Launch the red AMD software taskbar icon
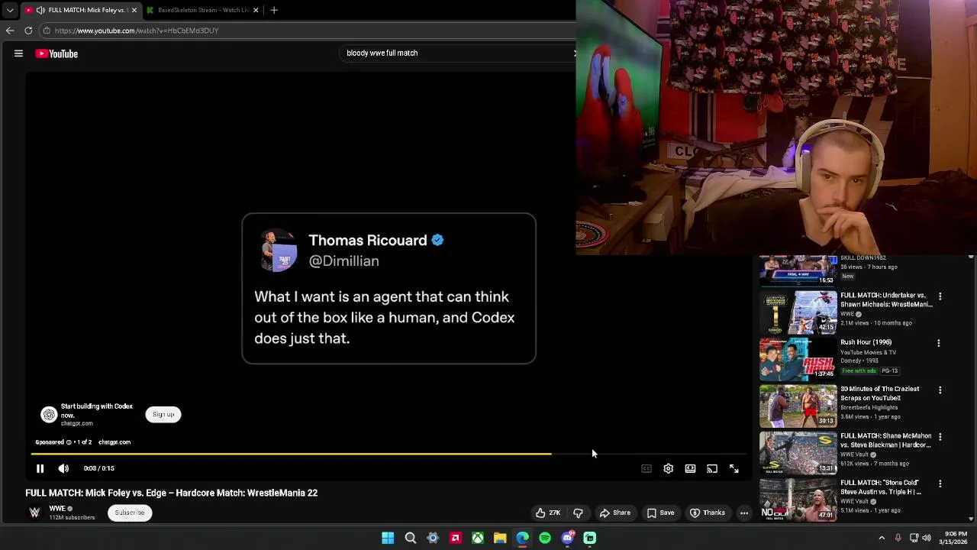 455,538
